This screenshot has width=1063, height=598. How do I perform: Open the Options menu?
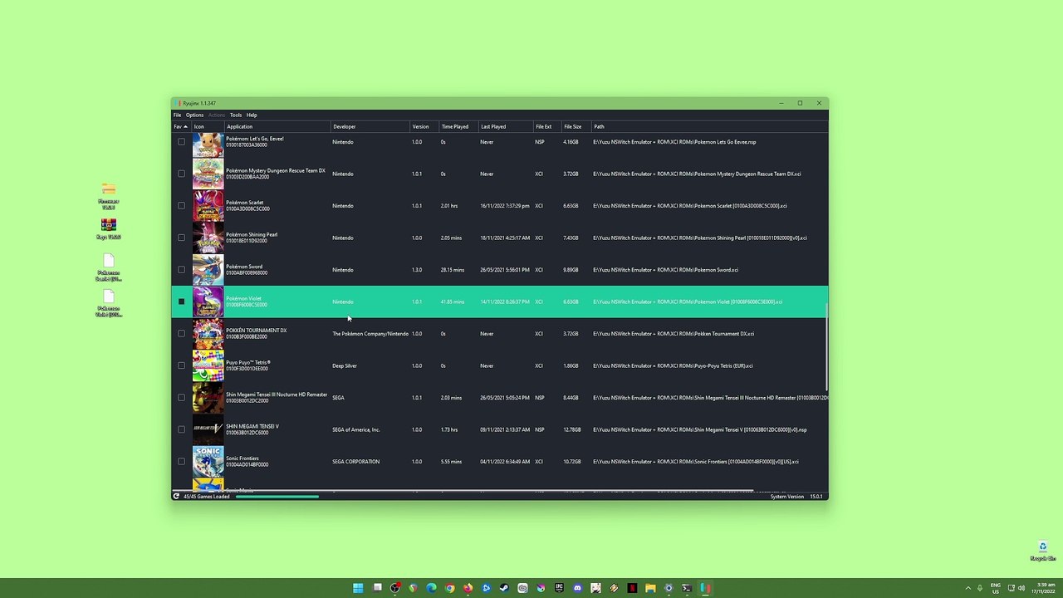coord(194,115)
